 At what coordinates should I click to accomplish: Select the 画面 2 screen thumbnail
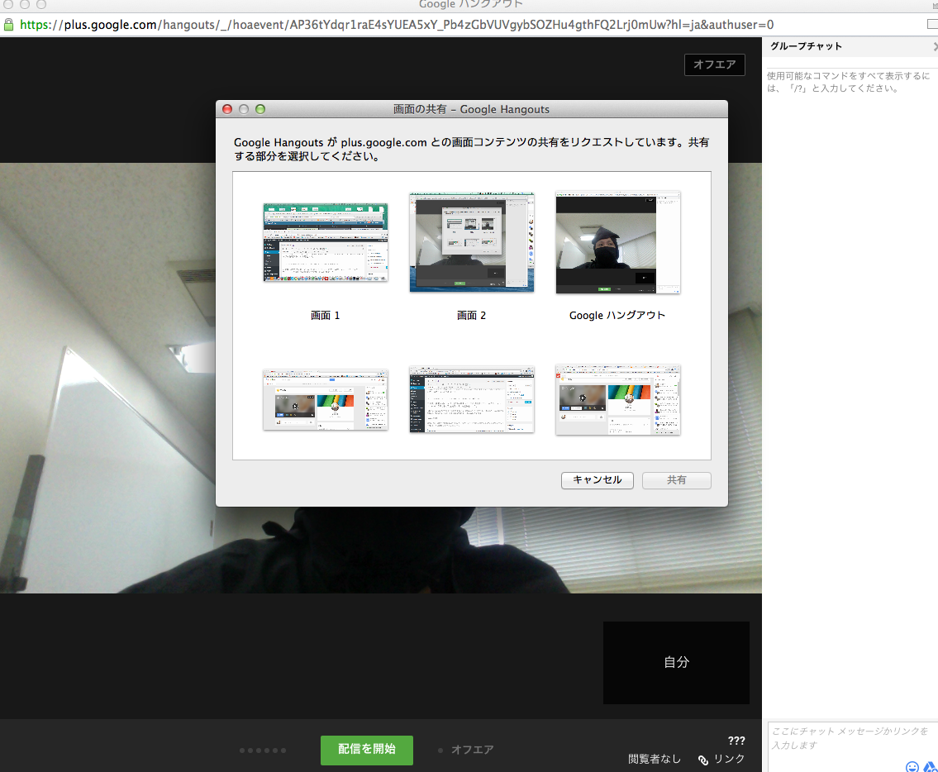point(471,242)
